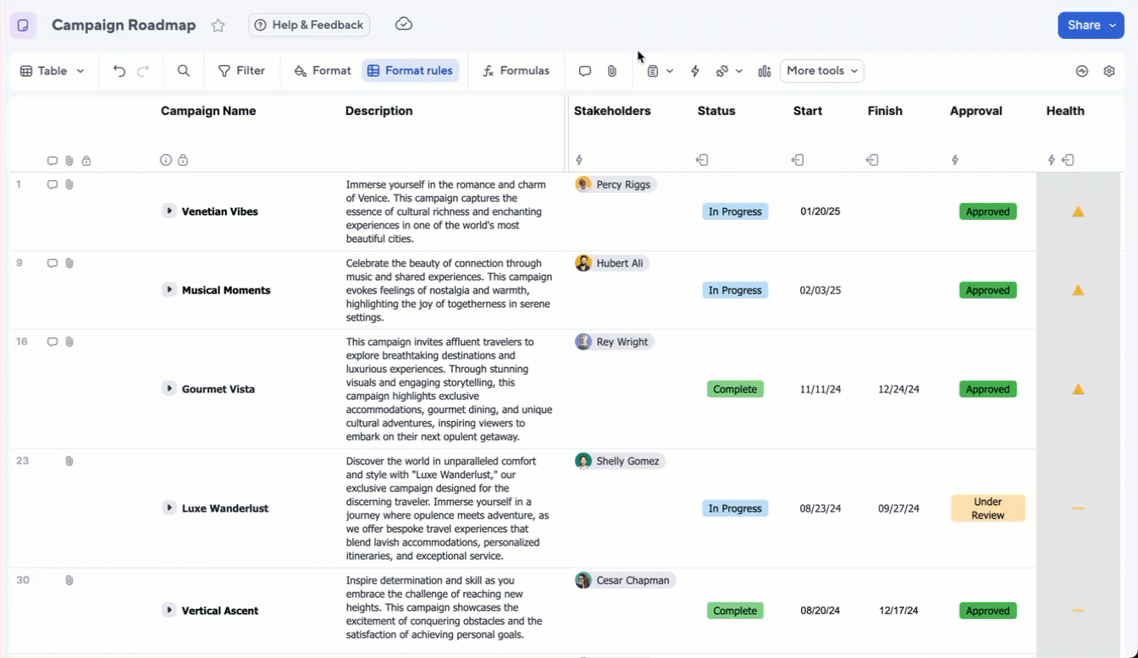
Task: Click the Share button
Action: pos(1090,25)
